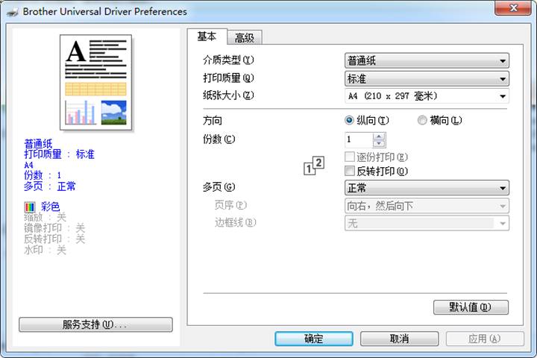537x358 pixels.
Task: Expand the 多页 multiple page dropdown
Action: point(427,188)
